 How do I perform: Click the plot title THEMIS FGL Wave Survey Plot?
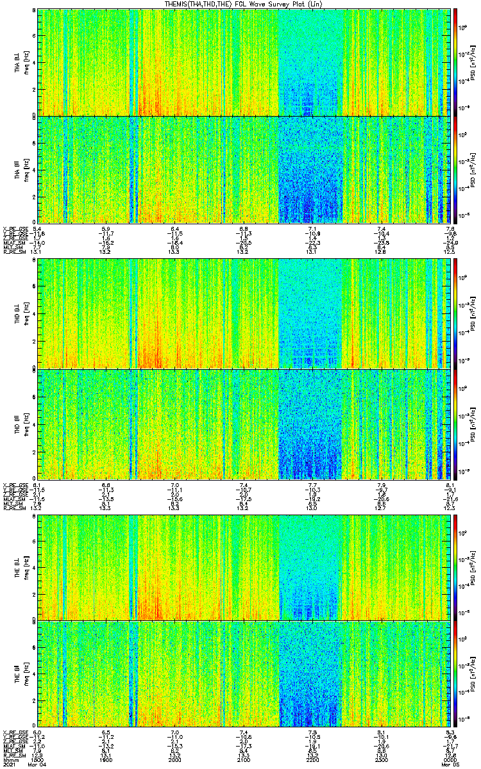pyautogui.click(x=243, y=4)
